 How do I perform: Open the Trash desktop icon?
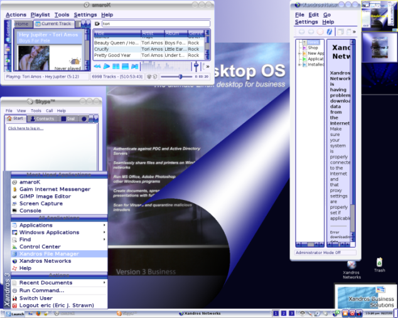click(x=379, y=265)
